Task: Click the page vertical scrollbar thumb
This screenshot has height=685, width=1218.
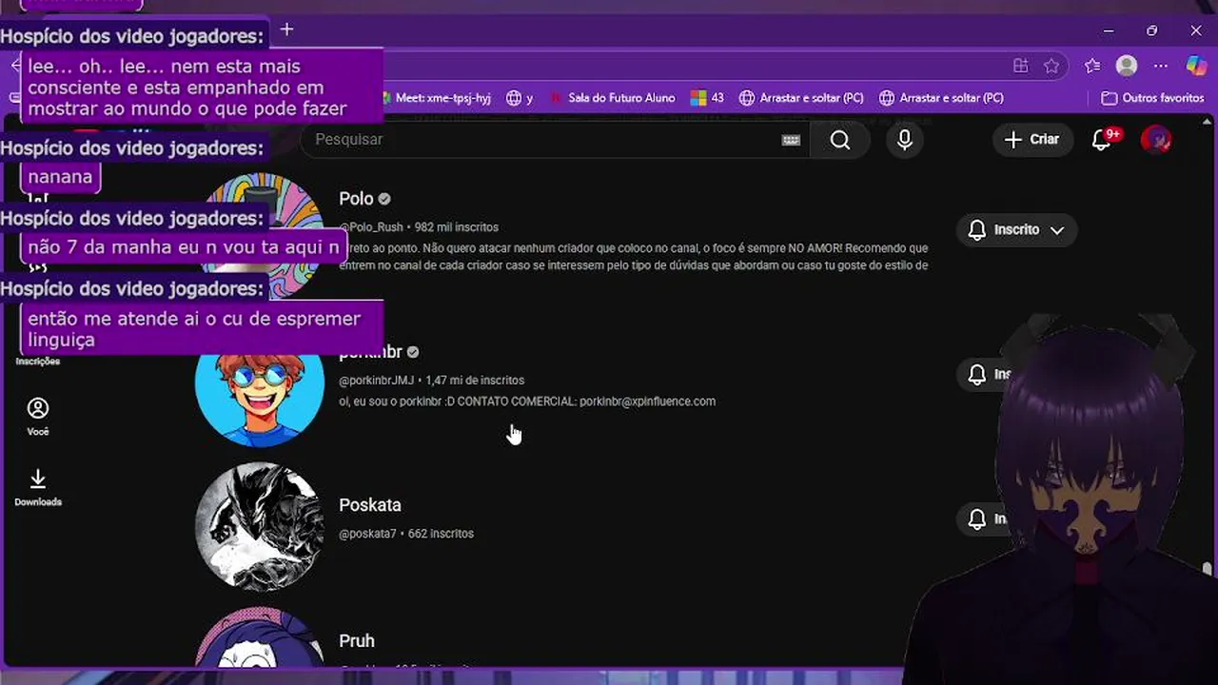Action: (1208, 569)
